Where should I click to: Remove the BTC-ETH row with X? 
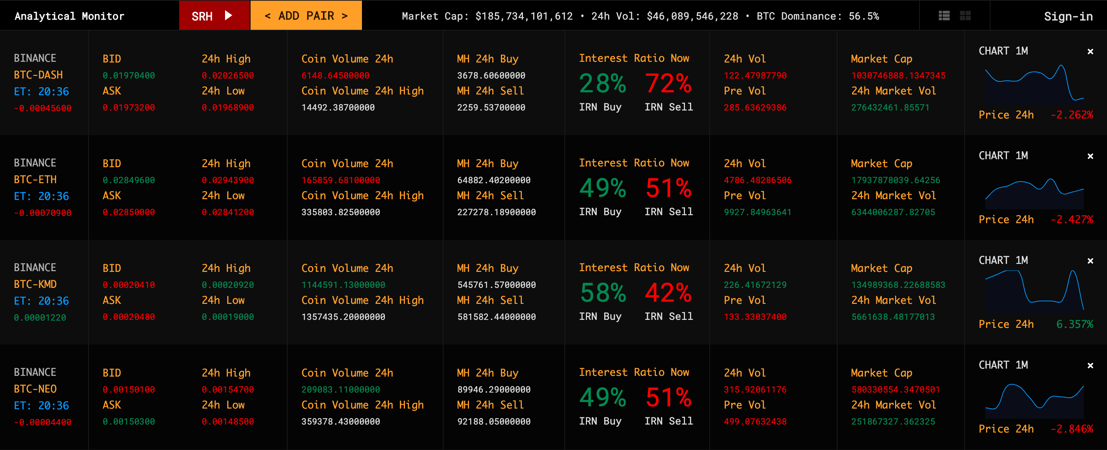tap(1090, 156)
